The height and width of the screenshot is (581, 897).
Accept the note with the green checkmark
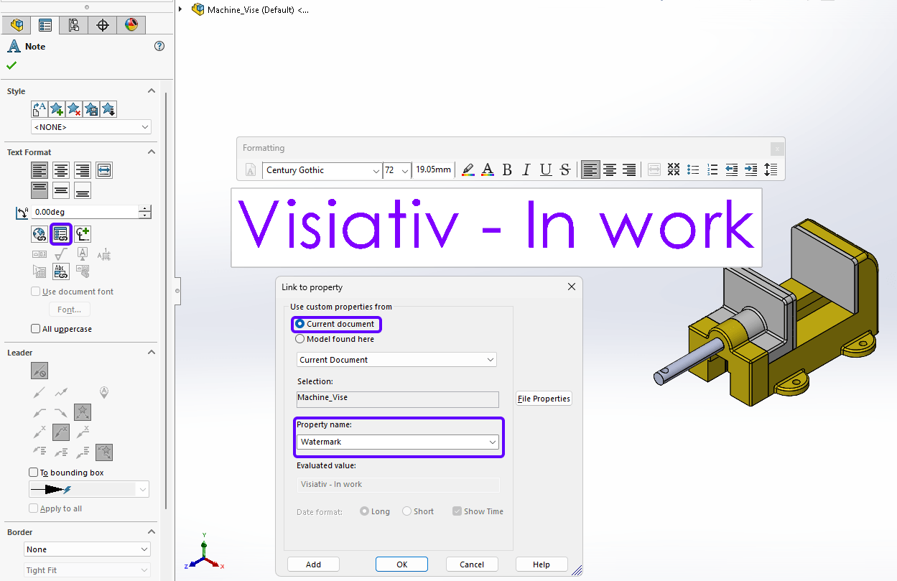click(11, 65)
